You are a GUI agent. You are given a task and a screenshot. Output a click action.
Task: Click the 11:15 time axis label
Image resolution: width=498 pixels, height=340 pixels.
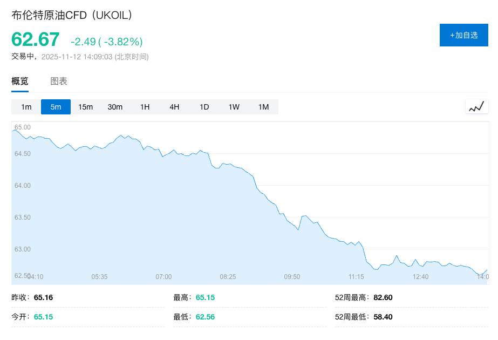click(x=356, y=277)
